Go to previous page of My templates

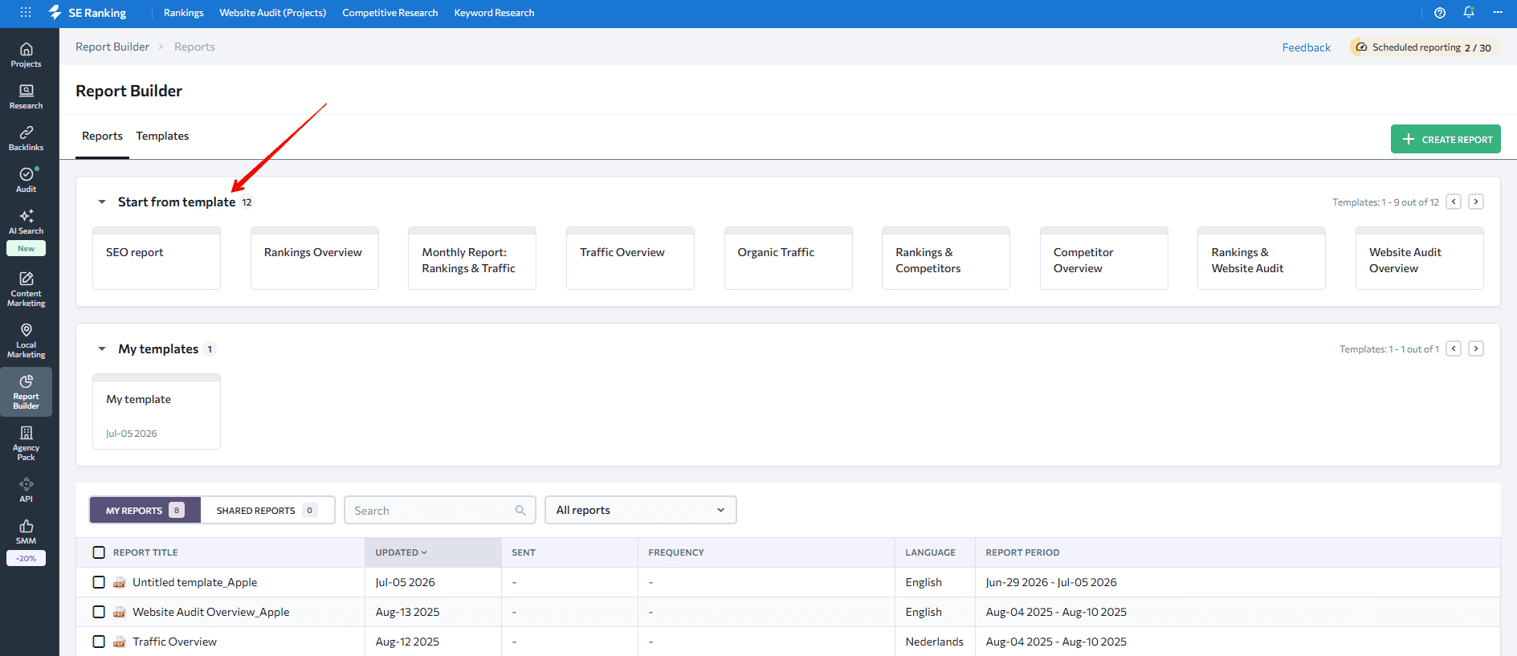pos(1454,348)
